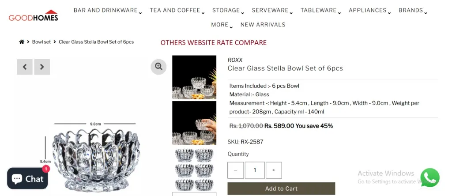
Task: Expand the Storage dropdown menu
Action: tap(227, 11)
